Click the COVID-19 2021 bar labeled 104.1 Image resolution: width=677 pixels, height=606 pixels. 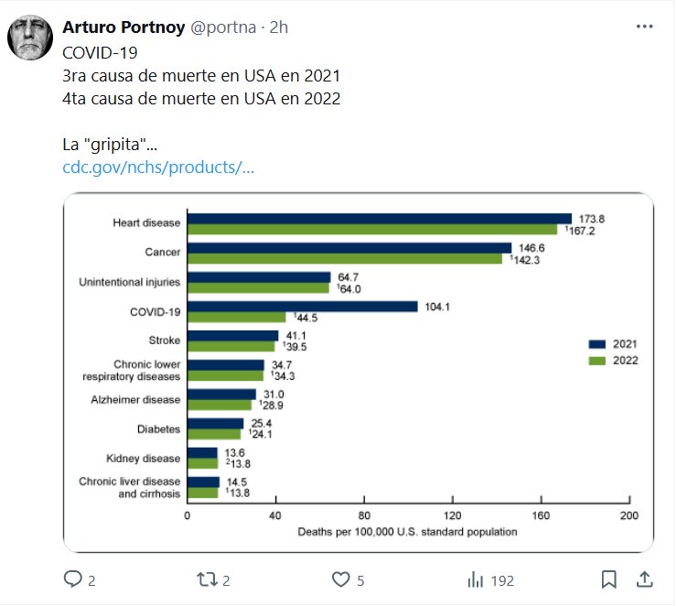pyautogui.click(x=302, y=306)
